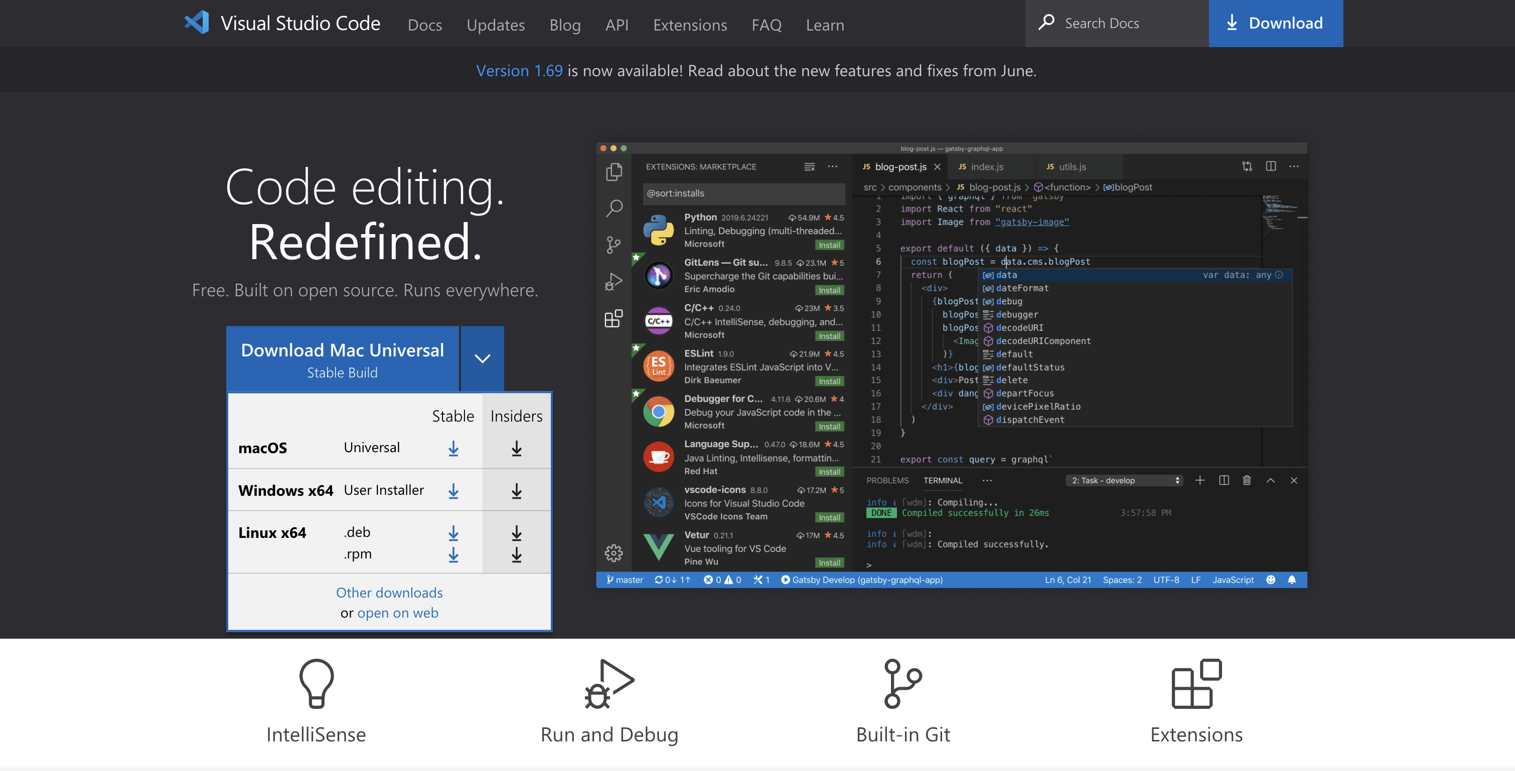Click the search magnifier icon in header
This screenshot has width=1515, height=771.
click(1046, 23)
